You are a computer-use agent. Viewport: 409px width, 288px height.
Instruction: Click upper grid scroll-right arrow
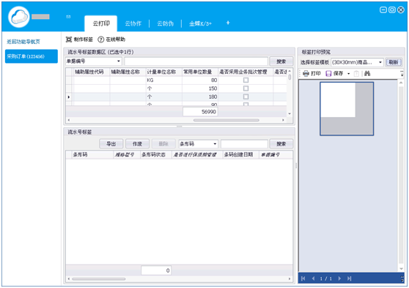coord(283,120)
